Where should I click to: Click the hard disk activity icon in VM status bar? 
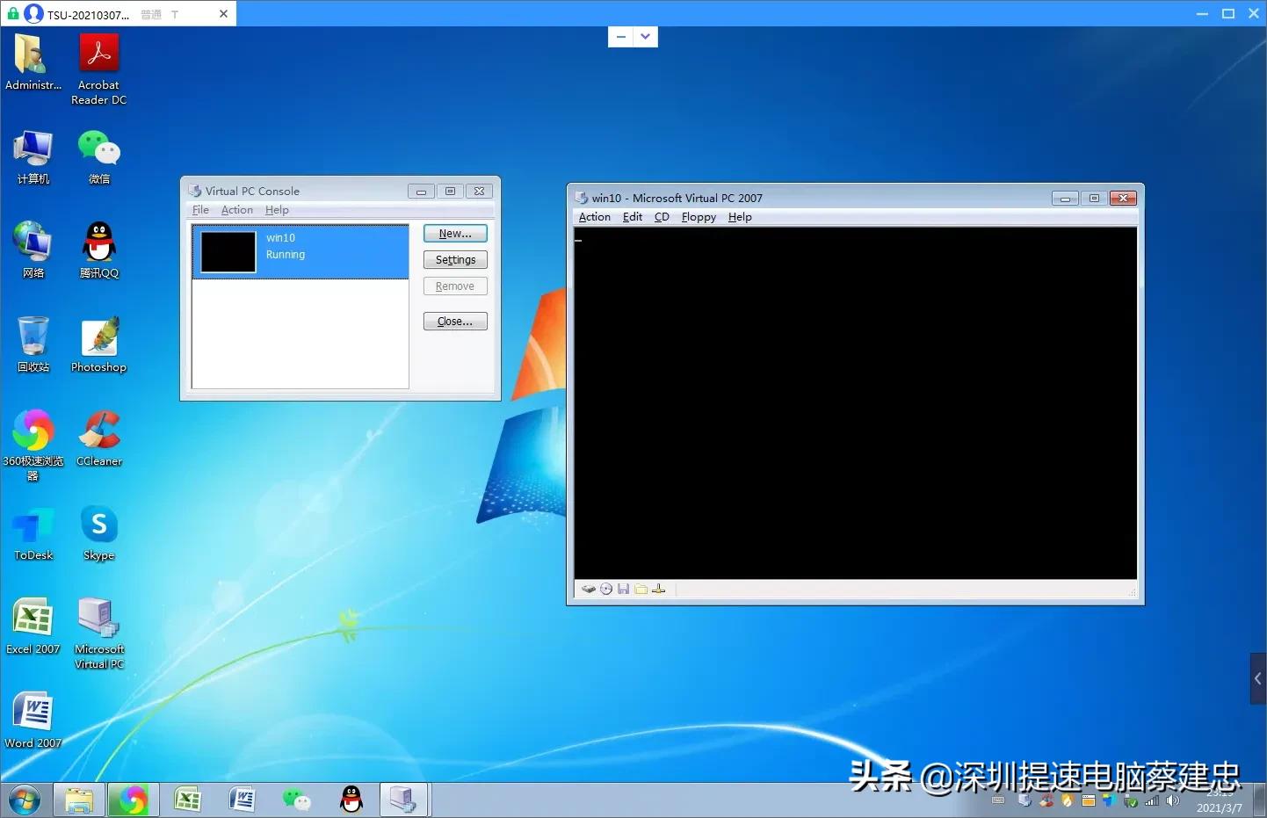point(588,590)
